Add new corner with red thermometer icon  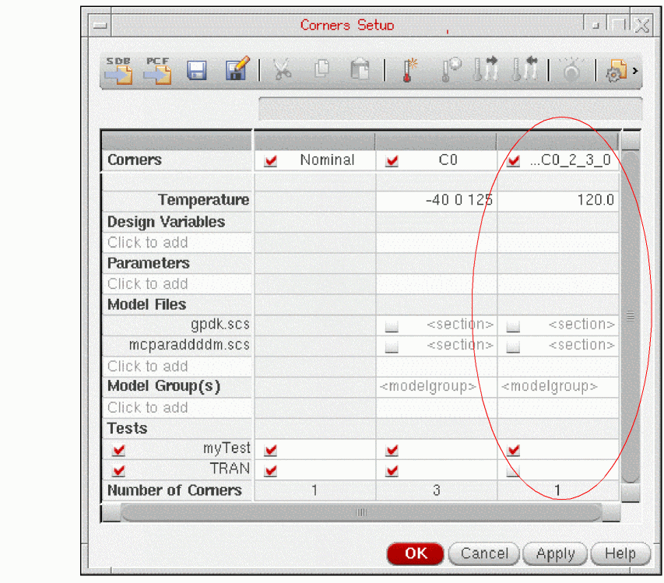(x=410, y=70)
